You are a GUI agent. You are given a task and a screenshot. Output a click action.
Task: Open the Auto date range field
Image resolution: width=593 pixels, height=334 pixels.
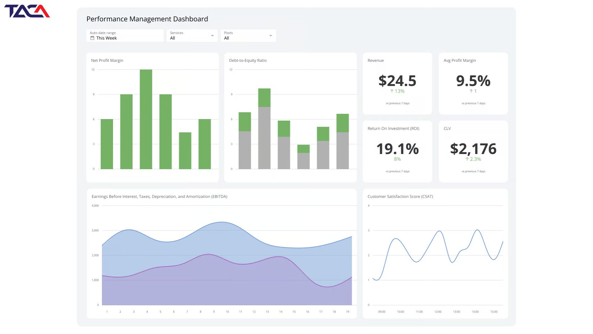point(125,36)
